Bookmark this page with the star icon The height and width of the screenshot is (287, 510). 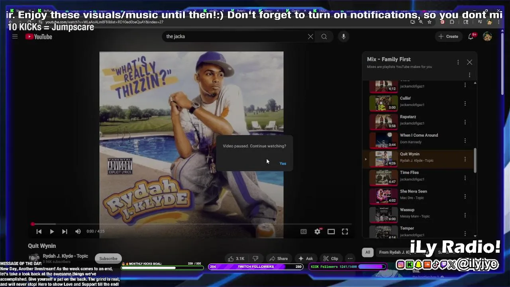[x=430, y=22]
